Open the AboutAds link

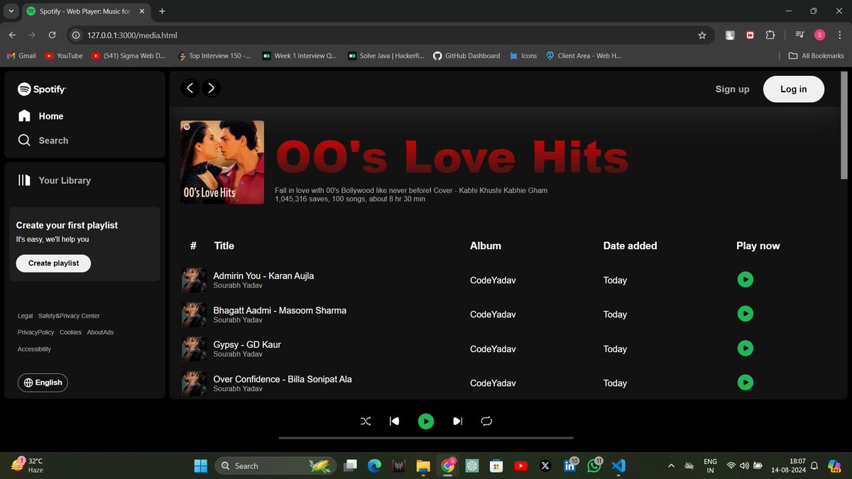tap(100, 332)
